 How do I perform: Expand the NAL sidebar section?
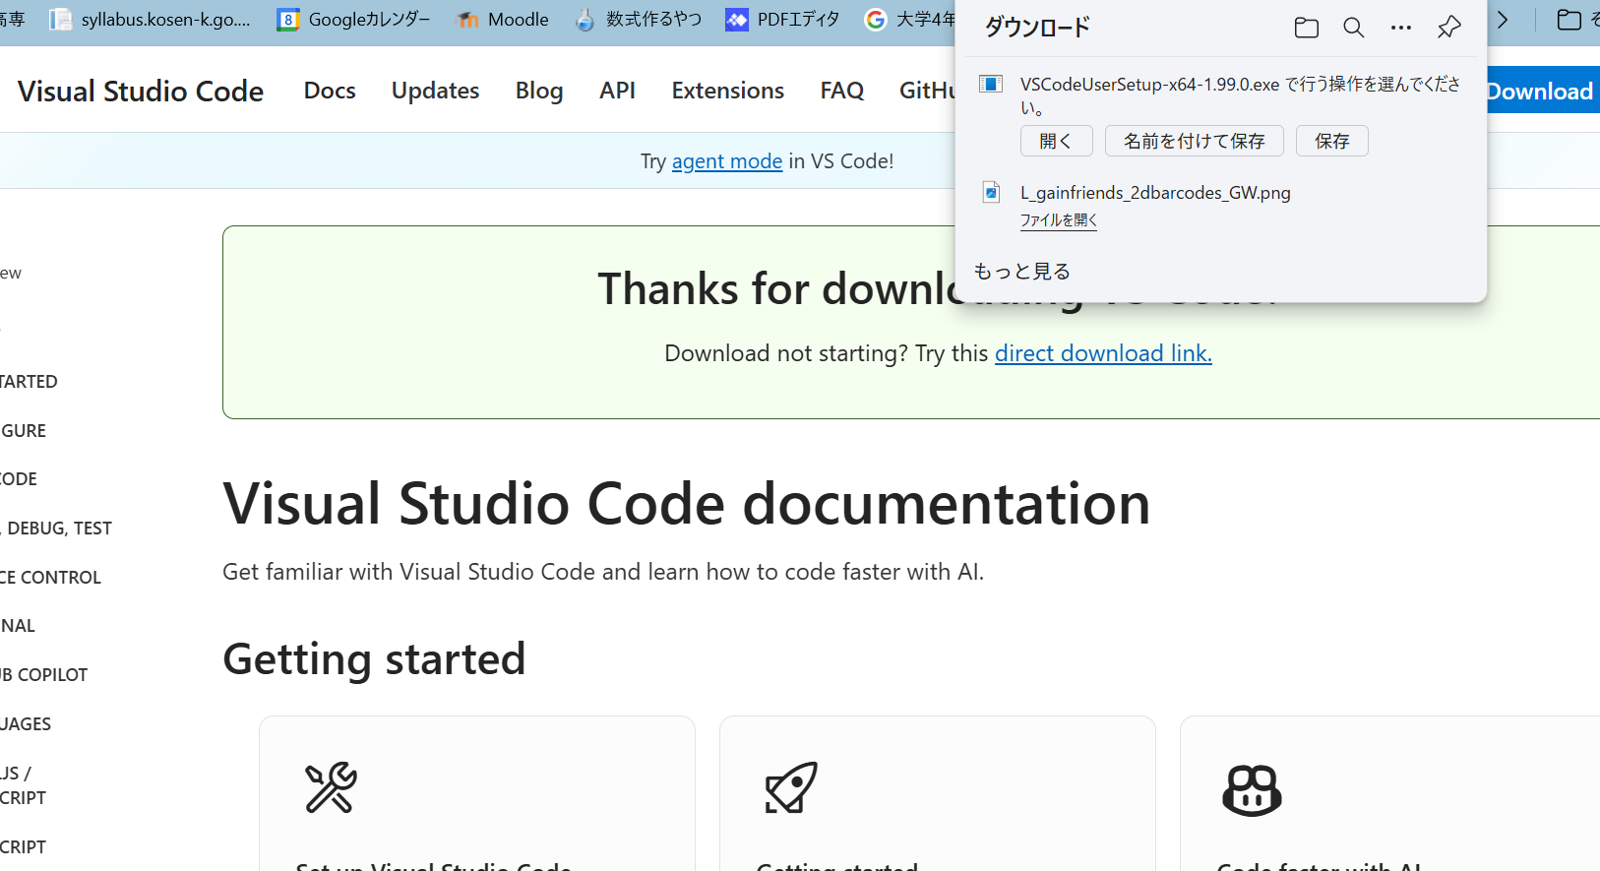point(18,626)
